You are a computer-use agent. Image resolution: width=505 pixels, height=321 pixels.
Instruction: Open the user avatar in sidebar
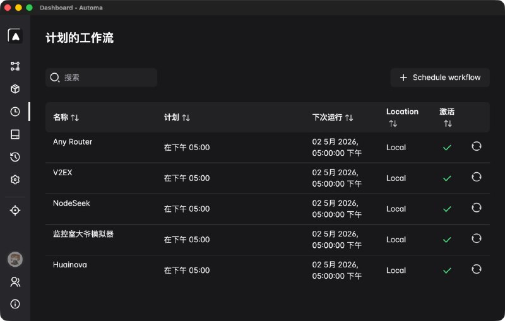click(x=15, y=259)
